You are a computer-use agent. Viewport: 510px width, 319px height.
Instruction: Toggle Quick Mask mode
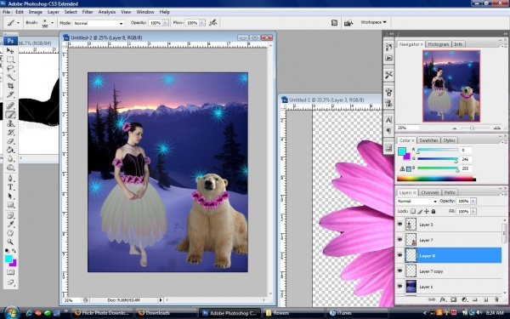[10, 272]
